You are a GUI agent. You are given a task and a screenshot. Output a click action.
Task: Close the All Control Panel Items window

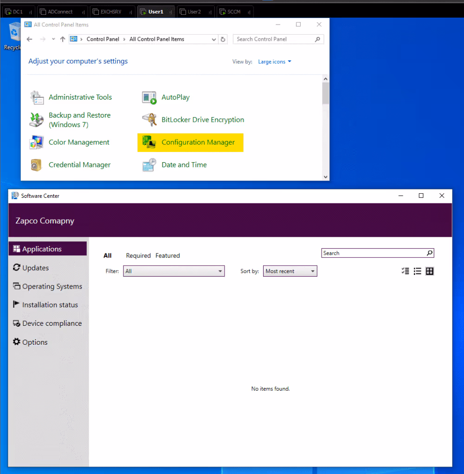tap(319, 25)
